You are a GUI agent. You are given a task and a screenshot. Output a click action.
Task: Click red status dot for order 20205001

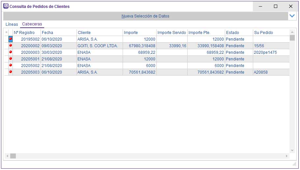tap(11, 59)
